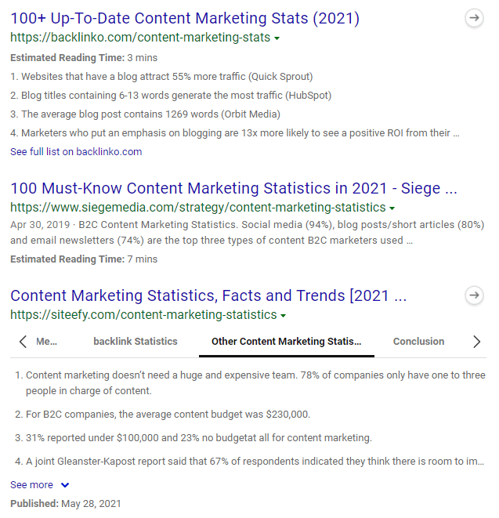Click the See more link text
The height and width of the screenshot is (518, 499).
(31, 485)
